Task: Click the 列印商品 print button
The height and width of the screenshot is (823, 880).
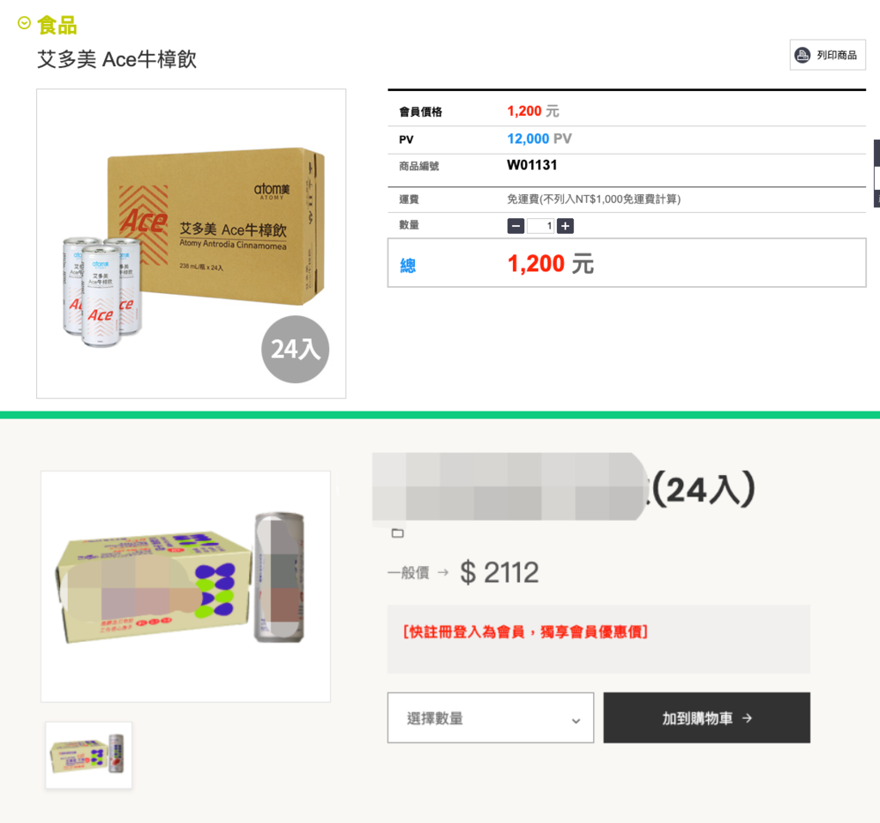Action: point(828,55)
